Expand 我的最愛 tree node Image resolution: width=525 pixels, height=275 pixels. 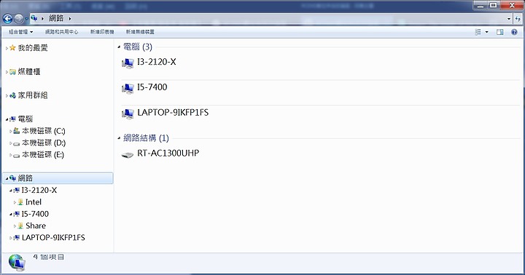pos(7,48)
